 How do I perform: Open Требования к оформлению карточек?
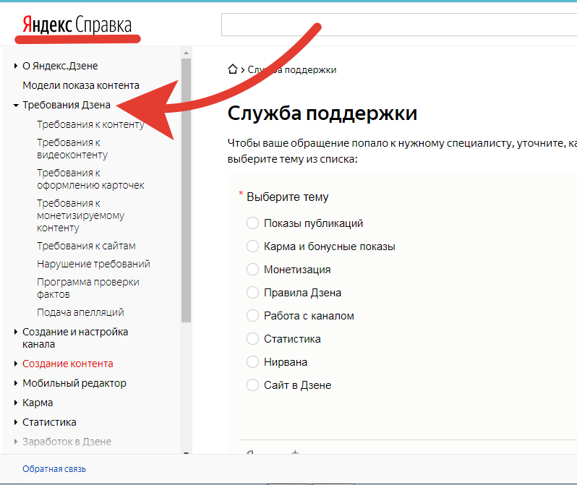point(90,179)
